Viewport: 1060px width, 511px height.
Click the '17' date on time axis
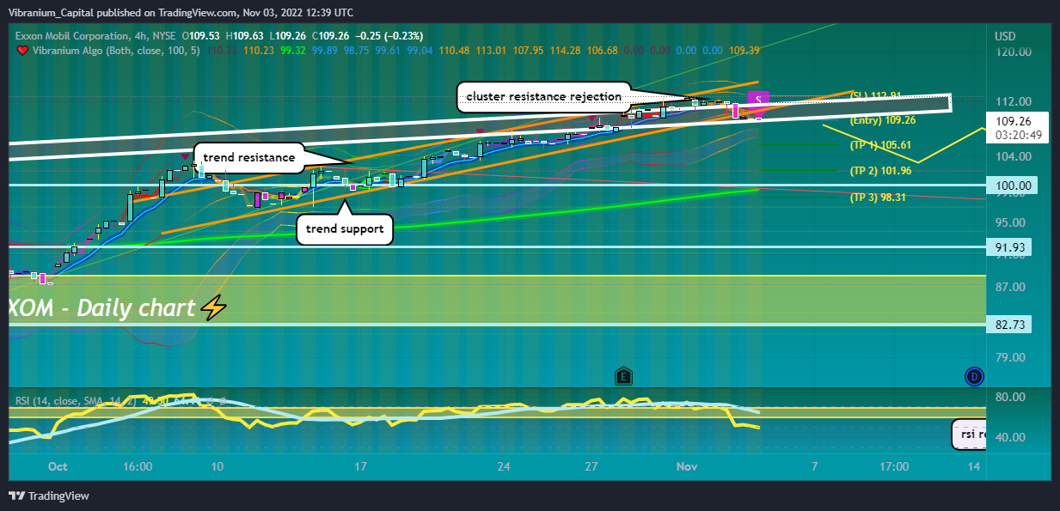click(360, 467)
